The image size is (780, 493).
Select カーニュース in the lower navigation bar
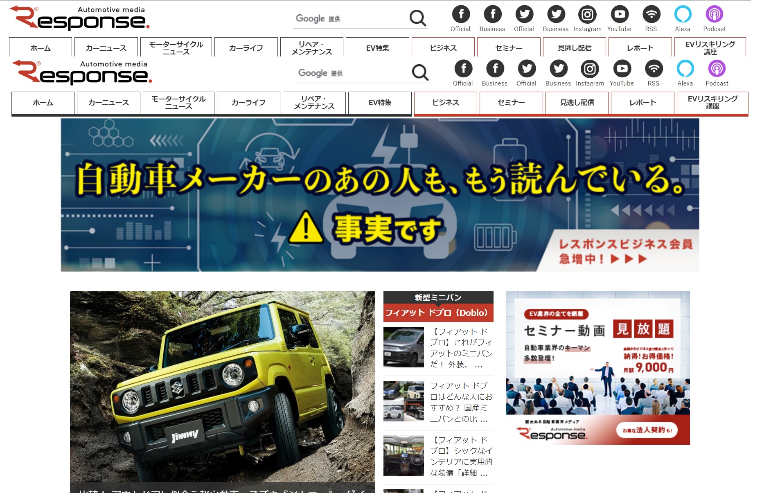[108, 103]
